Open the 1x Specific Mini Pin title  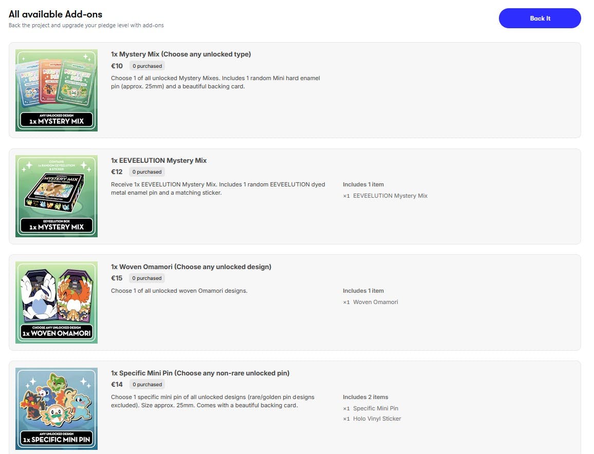pyautogui.click(x=200, y=373)
